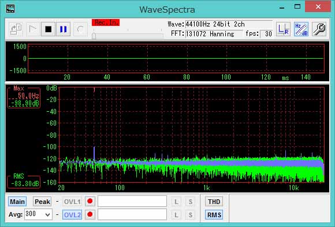
Task: Toggle the Main display button
Action: tap(17, 202)
